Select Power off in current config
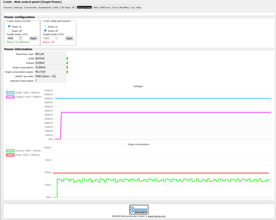 [x=9, y=30]
